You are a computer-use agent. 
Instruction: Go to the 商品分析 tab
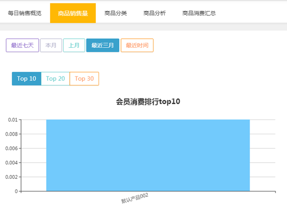click(x=155, y=13)
